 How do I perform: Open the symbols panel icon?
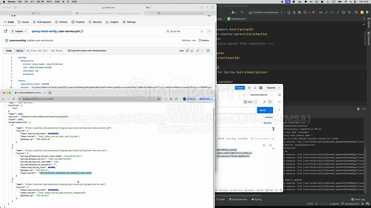tap(208, 50)
